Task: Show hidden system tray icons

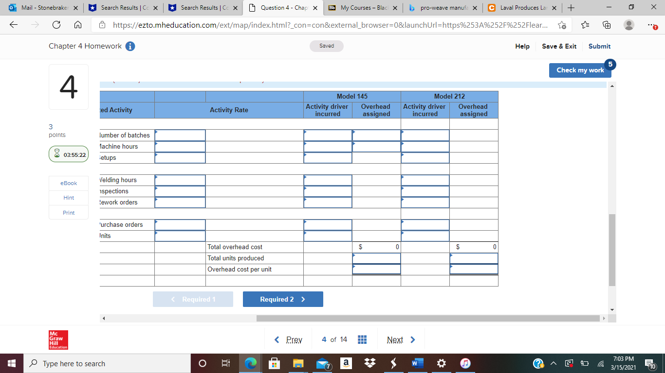Action: tap(554, 363)
